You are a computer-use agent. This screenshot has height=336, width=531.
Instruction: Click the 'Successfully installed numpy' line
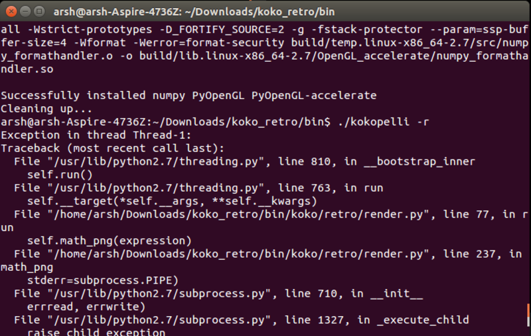pyautogui.click(x=189, y=96)
